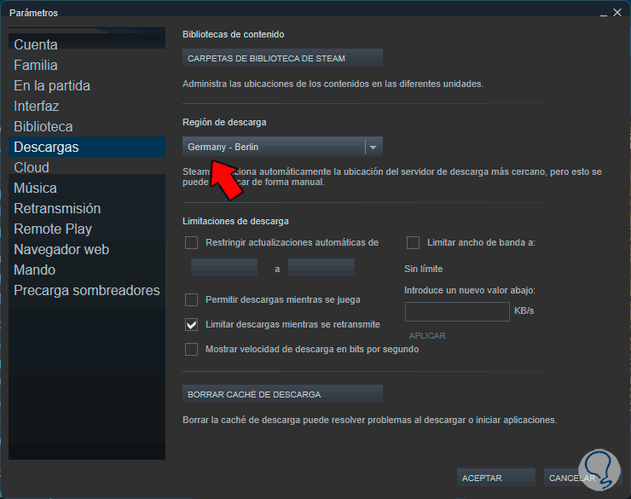
Task: Expand the Germany - Berlin region dropdown
Action: pyautogui.click(x=282, y=147)
